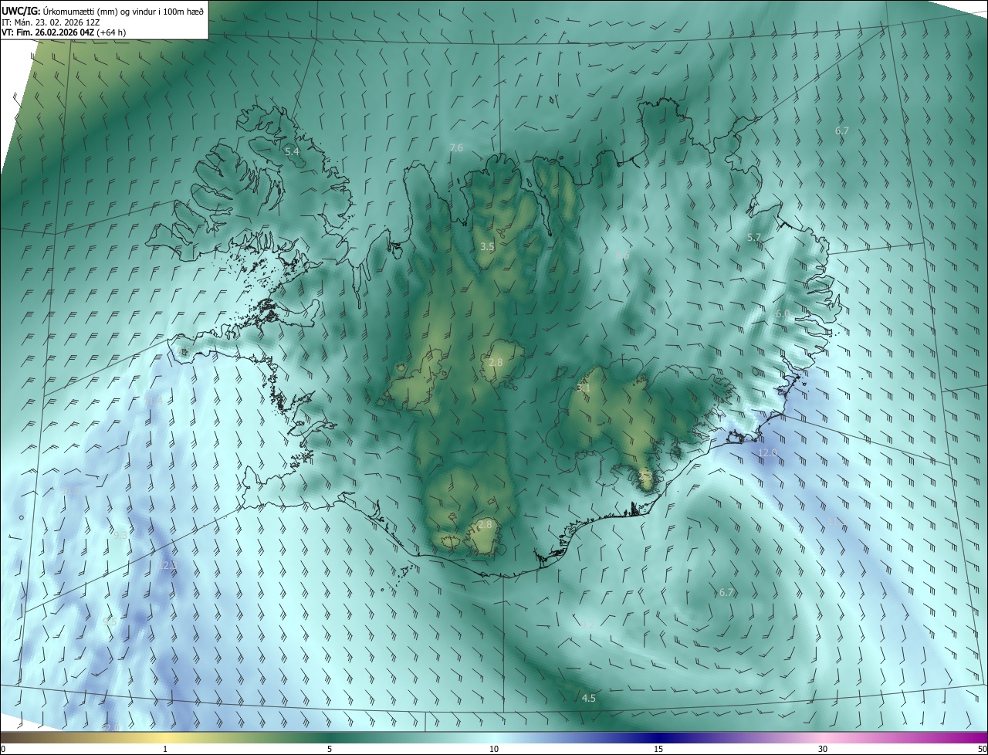Click the 12.3 value in the southwest sea
Viewport: 988px width, 755px height.
[x=167, y=566]
